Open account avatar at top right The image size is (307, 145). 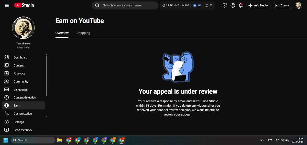click(299, 5)
